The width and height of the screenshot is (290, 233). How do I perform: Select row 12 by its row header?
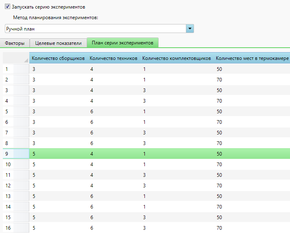click(x=15, y=185)
